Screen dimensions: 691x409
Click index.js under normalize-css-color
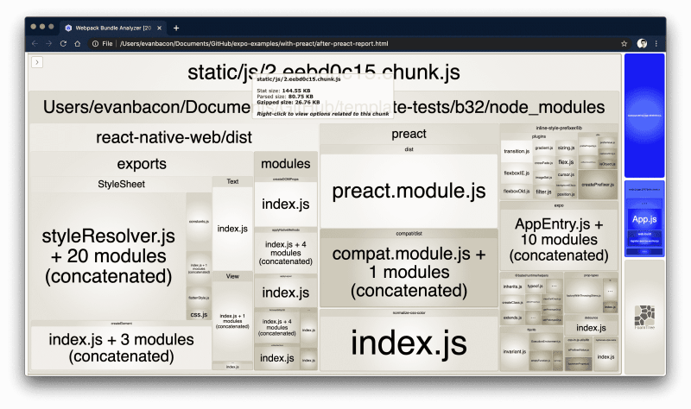coord(409,343)
